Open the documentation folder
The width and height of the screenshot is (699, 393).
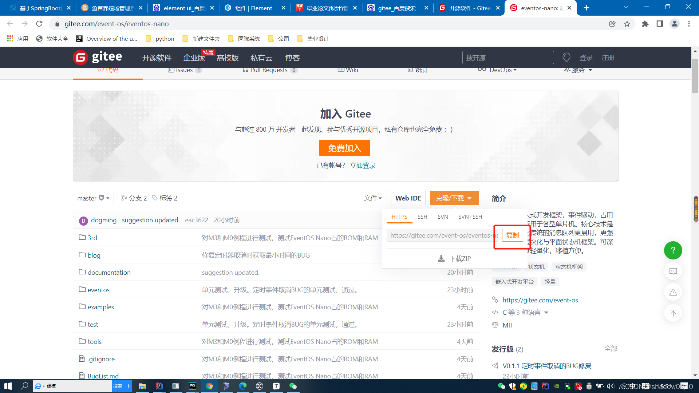point(109,272)
